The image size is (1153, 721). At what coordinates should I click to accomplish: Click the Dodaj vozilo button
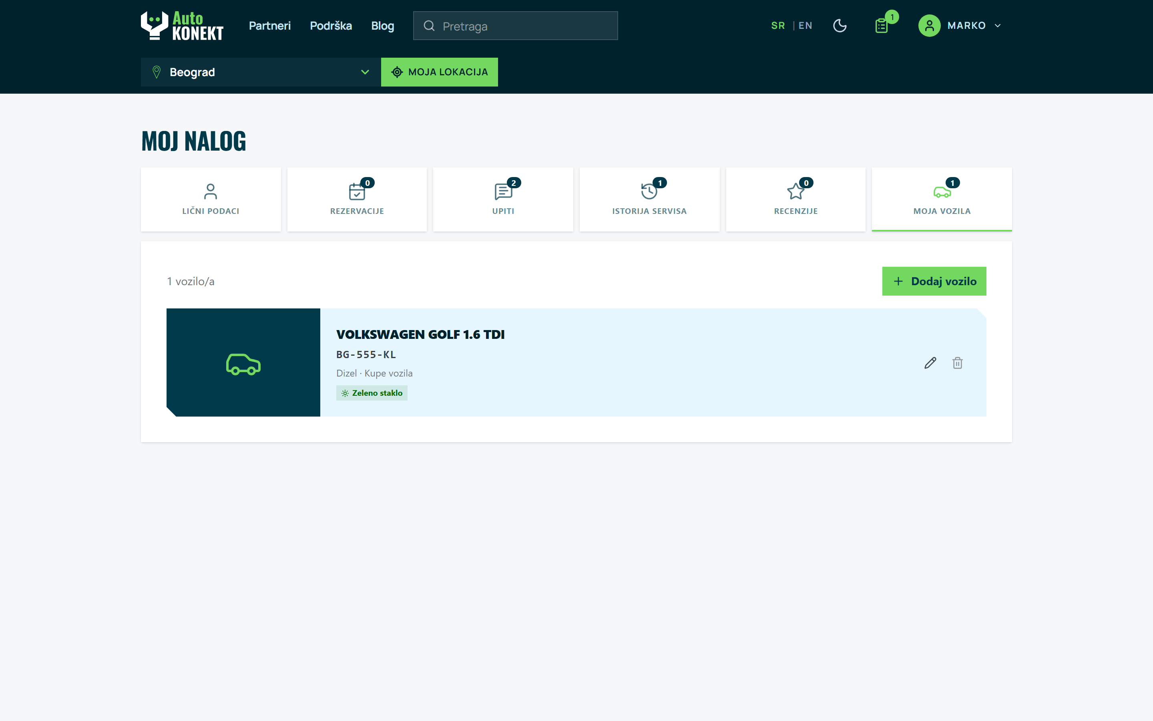click(934, 281)
